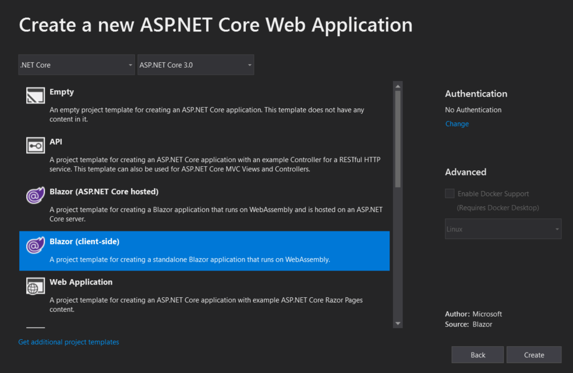Click the Back button
Image resolution: width=573 pixels, height=373 pixels.
[477, 355]
